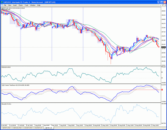Maximize the Interbank FX Trader application window
The height and width of the screenshot is (130, 167).
coord(162,2)
